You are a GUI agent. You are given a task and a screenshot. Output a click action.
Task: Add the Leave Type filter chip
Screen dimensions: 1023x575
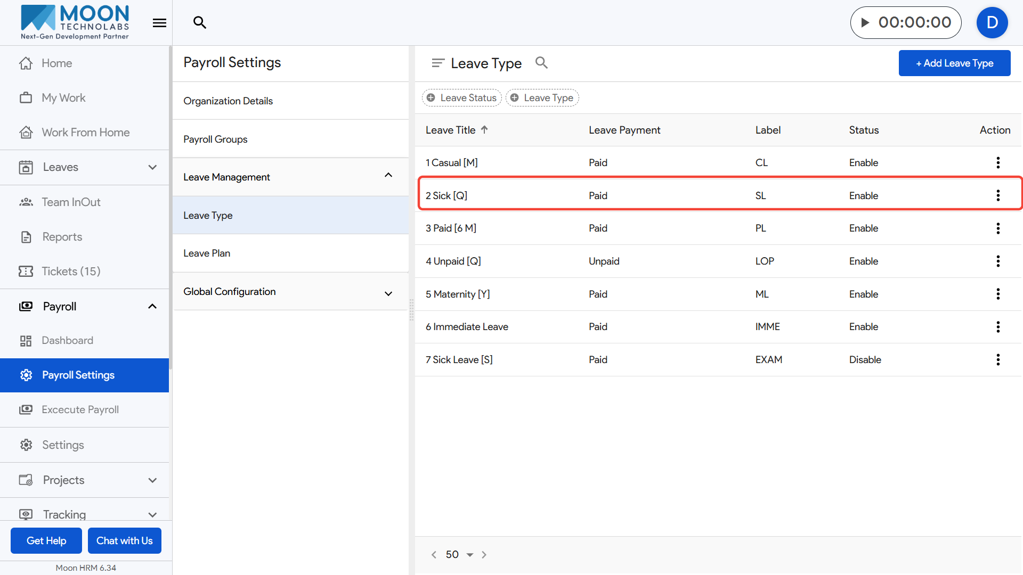(542, 98)
